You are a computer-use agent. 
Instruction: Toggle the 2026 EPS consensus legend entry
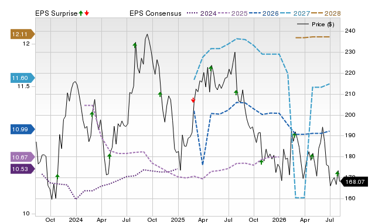[x=264, y=13]
